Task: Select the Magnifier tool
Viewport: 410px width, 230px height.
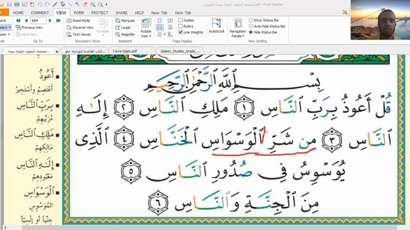Action: click(x=126, y=34)
